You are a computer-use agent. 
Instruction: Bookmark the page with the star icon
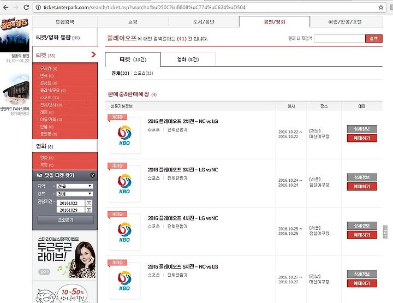tap(381, 7)
